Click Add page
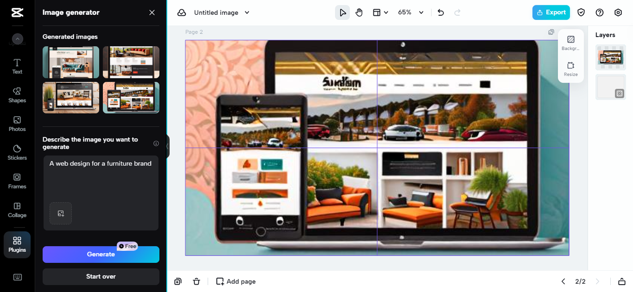 [236, 282]
